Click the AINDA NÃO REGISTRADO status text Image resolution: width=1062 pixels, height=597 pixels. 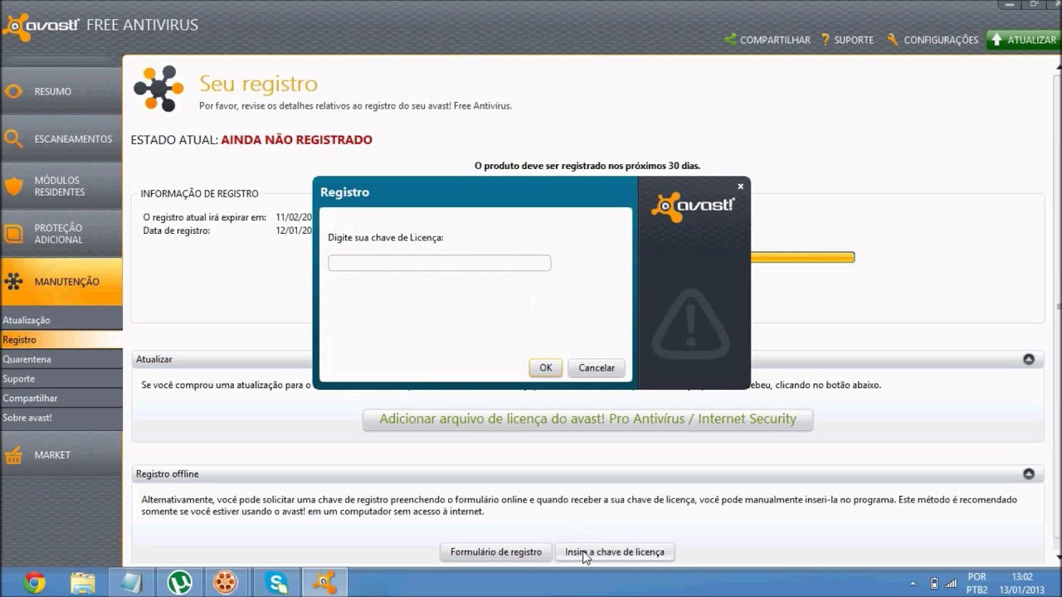(x=296, y=140)
